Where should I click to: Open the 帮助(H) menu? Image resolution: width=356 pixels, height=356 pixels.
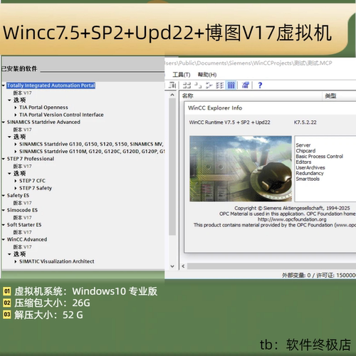[x=207, y=75]
